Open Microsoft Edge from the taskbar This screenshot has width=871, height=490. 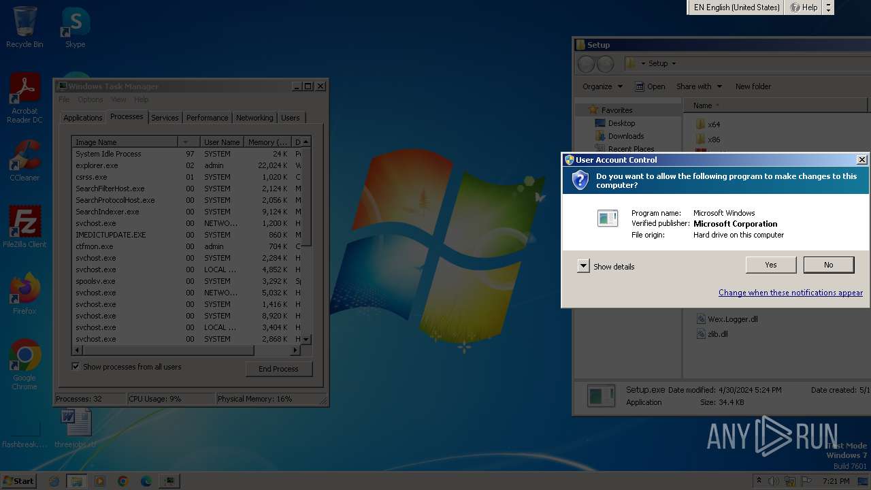(x=146, y=481)
